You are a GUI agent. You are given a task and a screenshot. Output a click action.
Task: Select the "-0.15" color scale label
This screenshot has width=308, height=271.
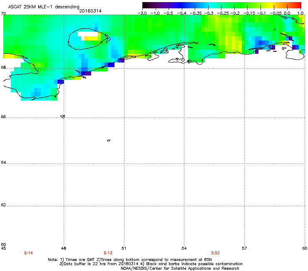[249, 13]
